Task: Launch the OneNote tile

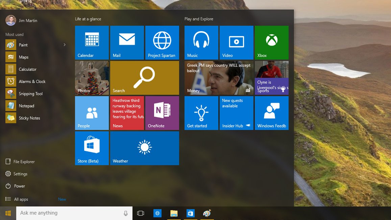Action: (x=162, y=113)
